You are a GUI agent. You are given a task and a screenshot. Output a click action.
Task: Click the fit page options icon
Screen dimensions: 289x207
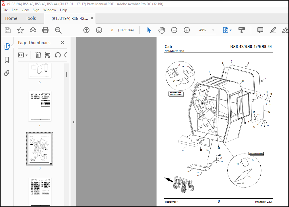point(225,30)
